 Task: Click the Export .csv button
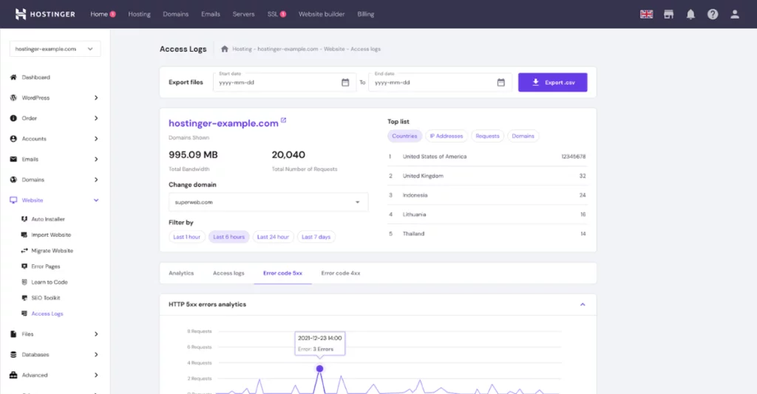click(553, 83)
